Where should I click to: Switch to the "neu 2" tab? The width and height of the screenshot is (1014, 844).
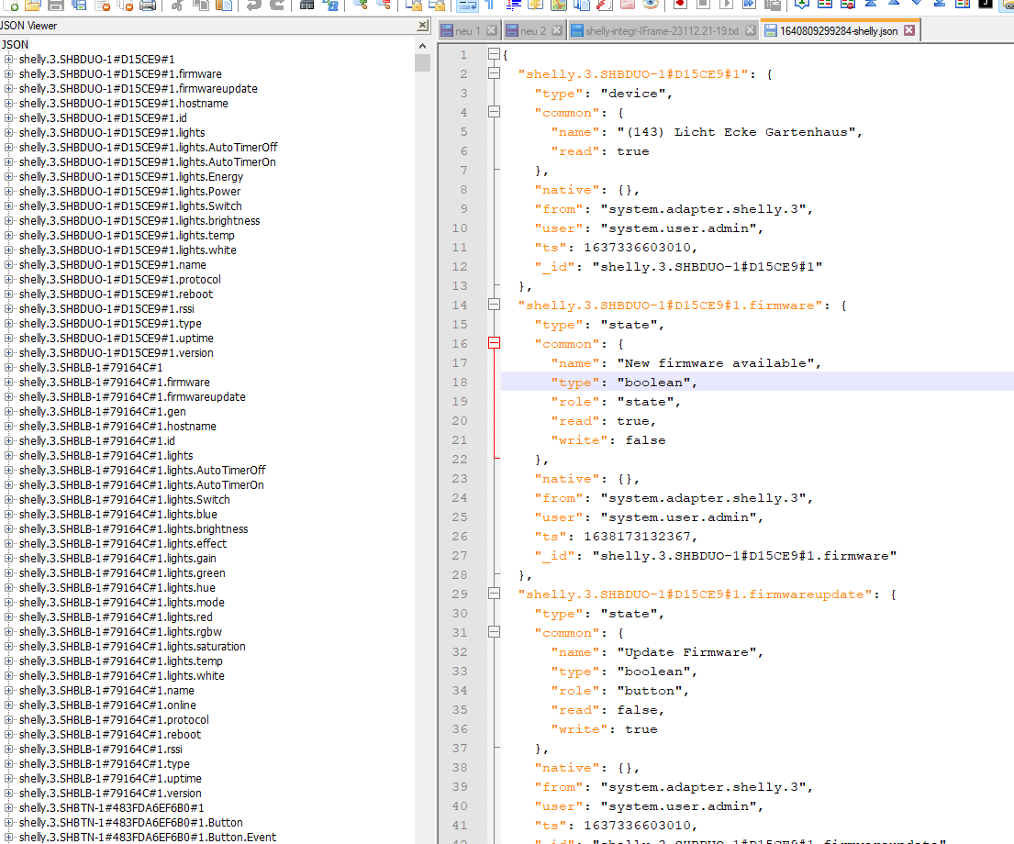533,31
